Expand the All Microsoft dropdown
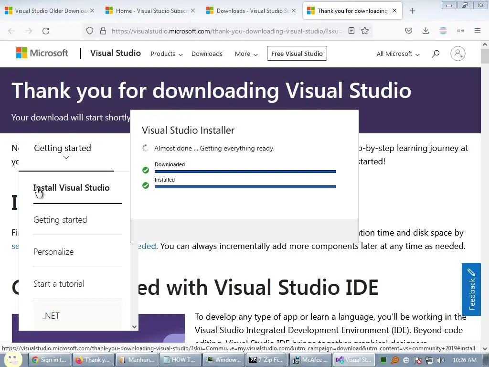 click(398, 54)
